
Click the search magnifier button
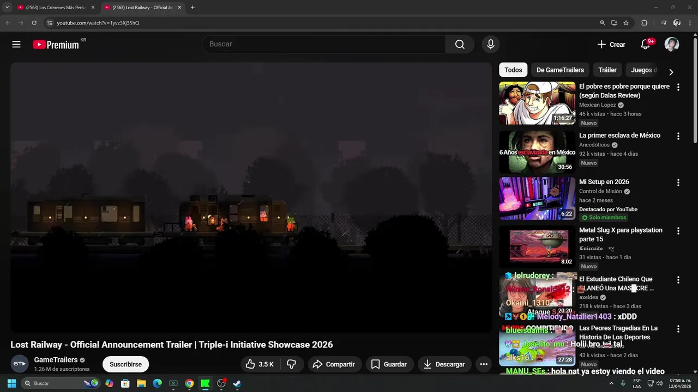tap(460, 44)
